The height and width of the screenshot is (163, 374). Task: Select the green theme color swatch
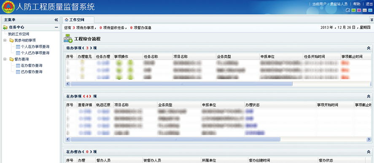click(x=354, y=10)
